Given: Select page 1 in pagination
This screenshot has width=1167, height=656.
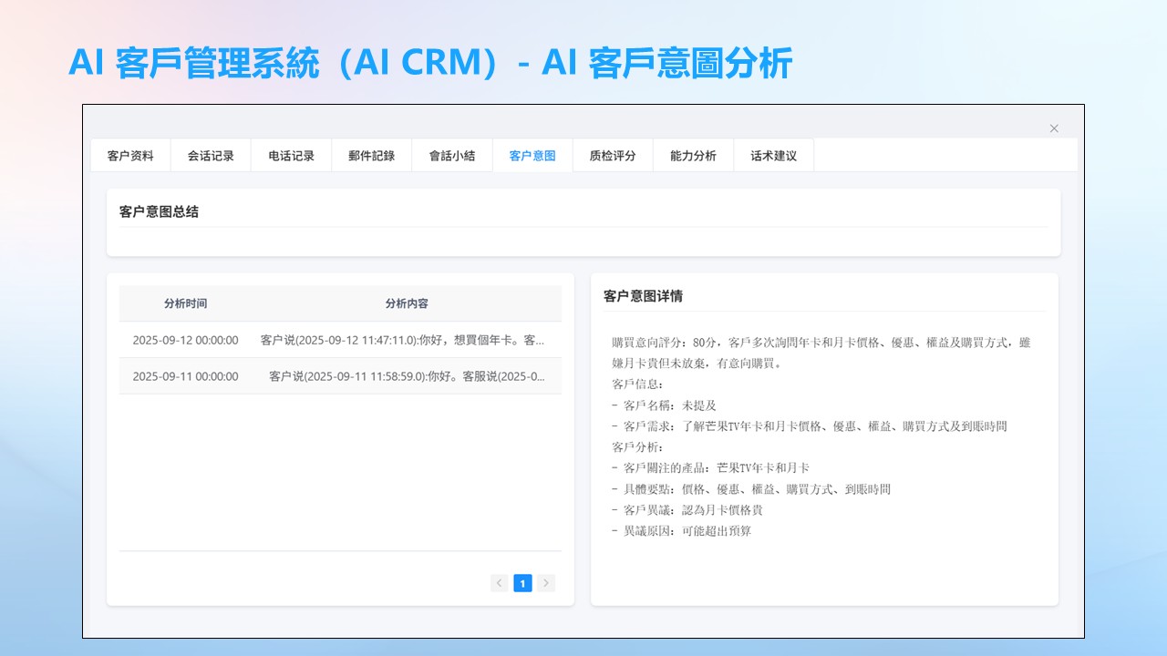Looking at the screenshot, I should 522,583.
